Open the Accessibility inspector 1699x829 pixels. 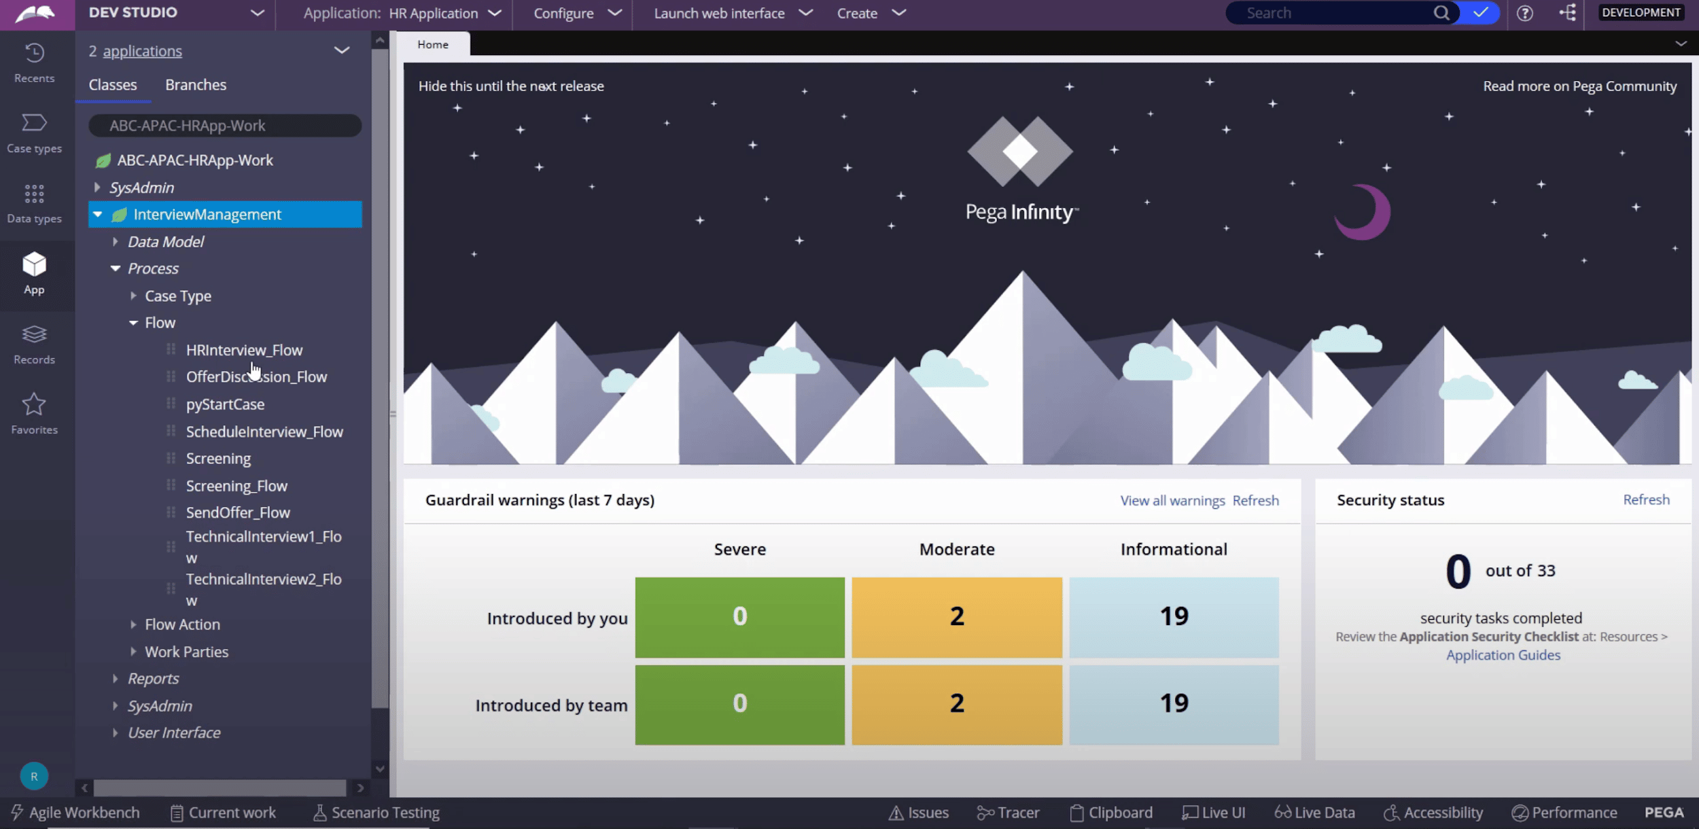[x=1433, y=813]
